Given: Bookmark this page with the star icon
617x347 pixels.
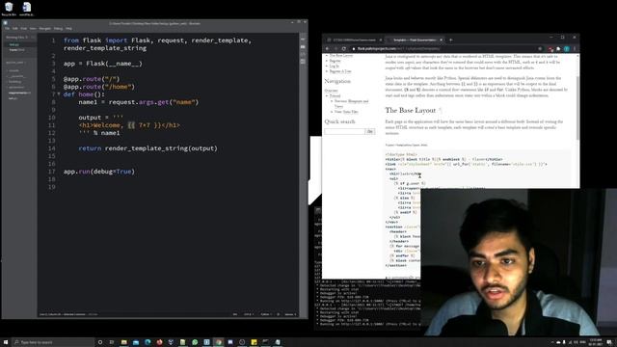Looking at the screenshot, I should (x=540, y=49).
